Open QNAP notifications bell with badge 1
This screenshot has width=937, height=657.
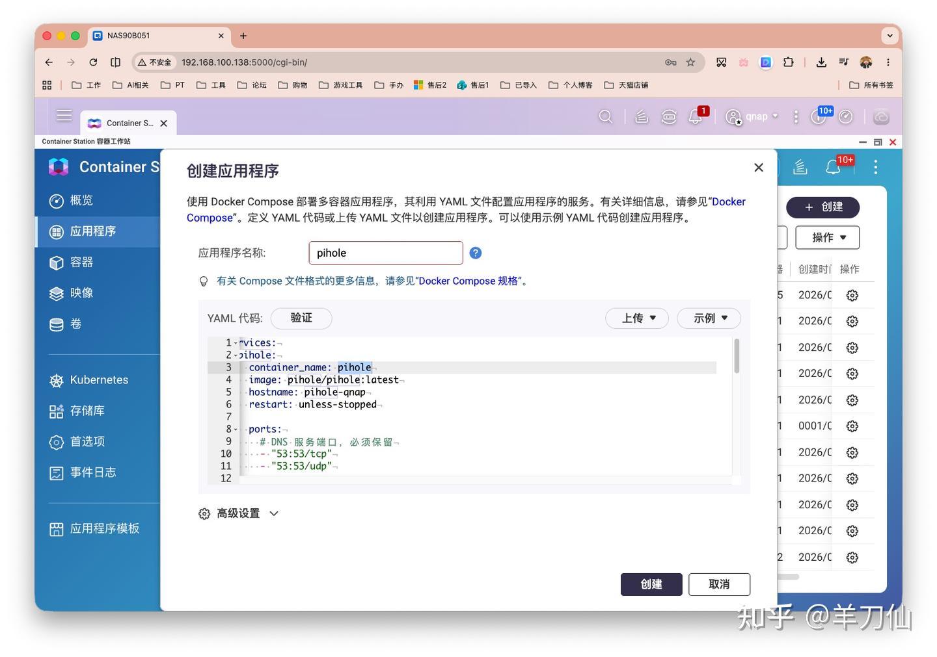click(696, 116)
